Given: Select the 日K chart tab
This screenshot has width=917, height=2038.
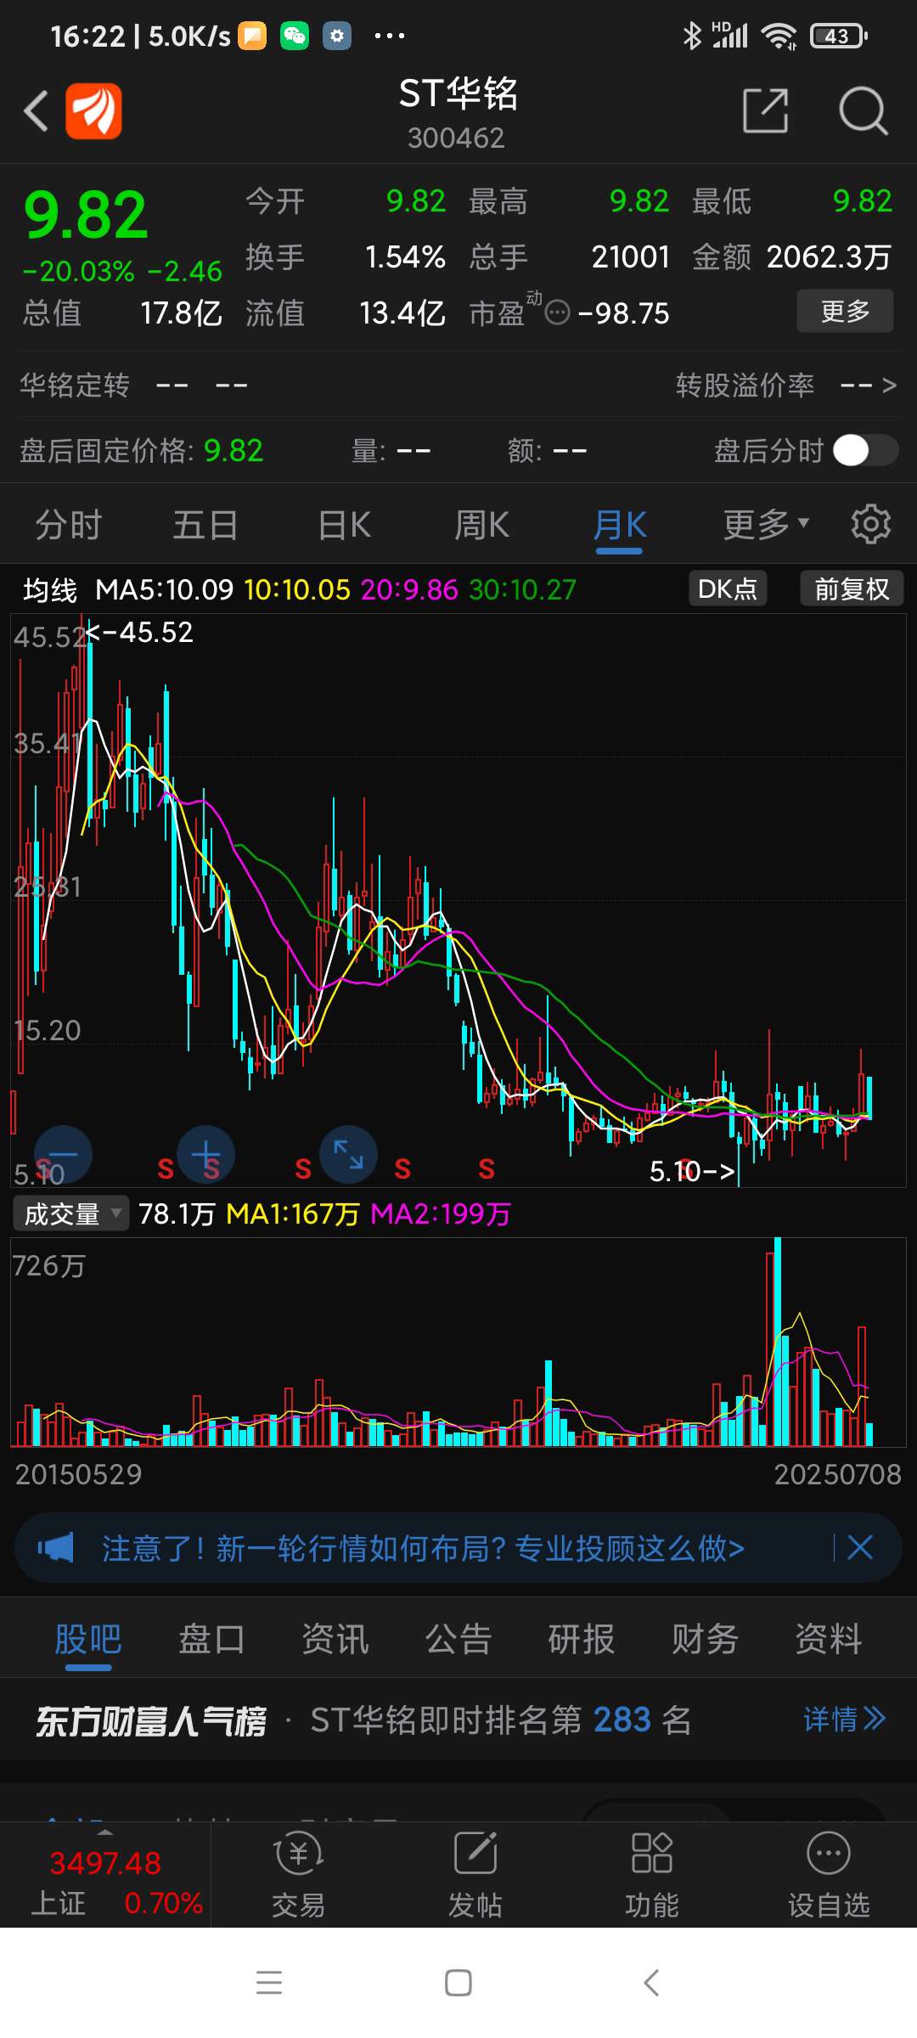Looking at the screenshot, I should (x=344, y=525).
